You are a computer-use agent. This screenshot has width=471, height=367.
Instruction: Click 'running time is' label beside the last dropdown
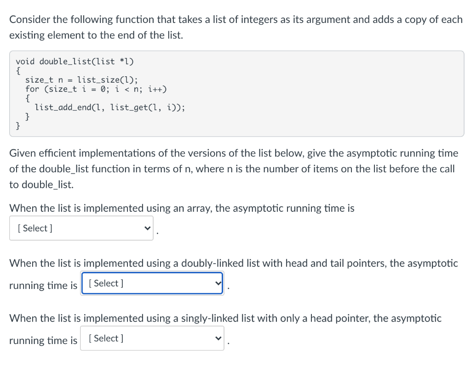tap(43, 340)
